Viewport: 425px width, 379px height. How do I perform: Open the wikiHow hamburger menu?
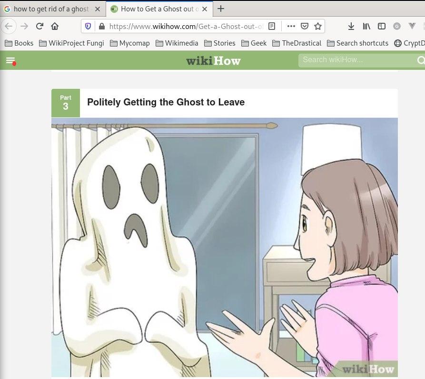(x=10, y=60)
